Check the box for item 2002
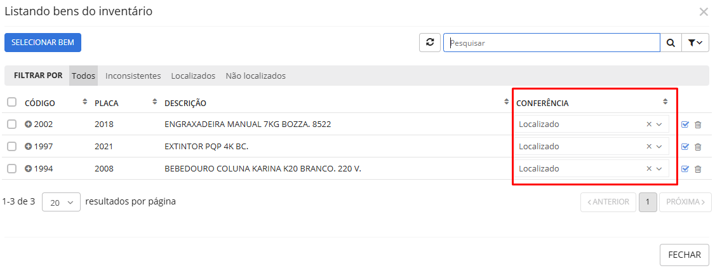This screenshot has height=268, width=715. coord(11,124)
